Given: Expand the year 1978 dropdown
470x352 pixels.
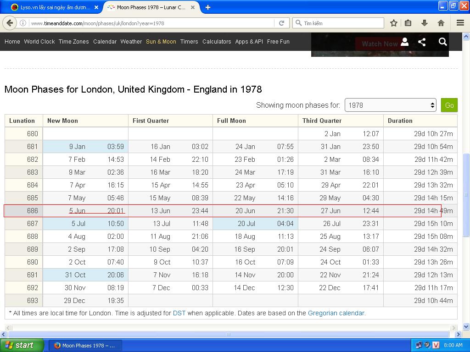Looking at the screenshot, I should click(x=390, y=105).
